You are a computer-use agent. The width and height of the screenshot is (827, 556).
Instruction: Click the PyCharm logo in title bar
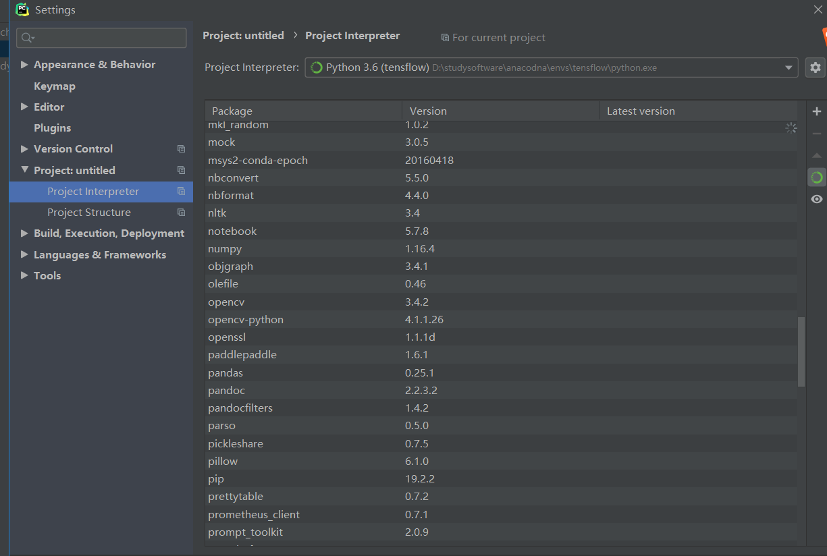coord(22,9)
